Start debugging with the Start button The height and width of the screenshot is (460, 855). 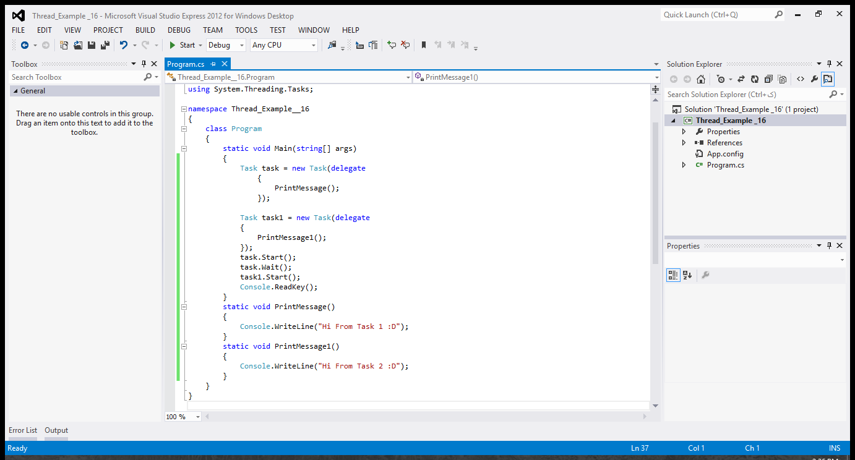tap(183, 45)
